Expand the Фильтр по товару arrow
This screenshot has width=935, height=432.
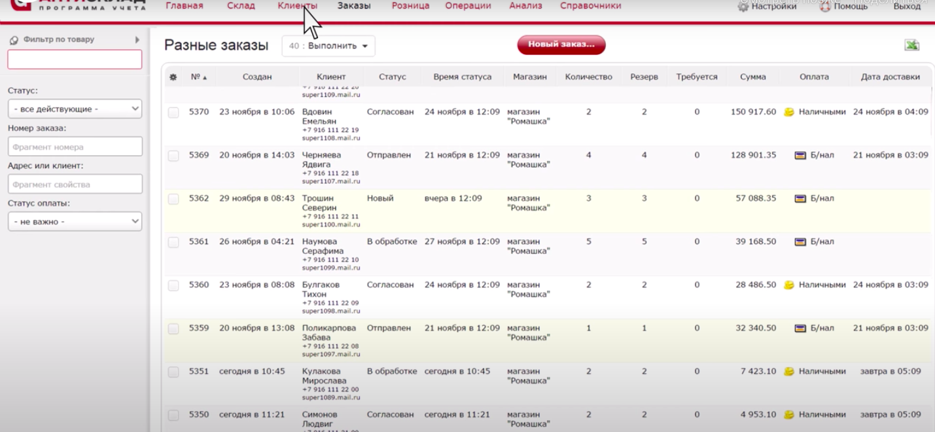137,40
